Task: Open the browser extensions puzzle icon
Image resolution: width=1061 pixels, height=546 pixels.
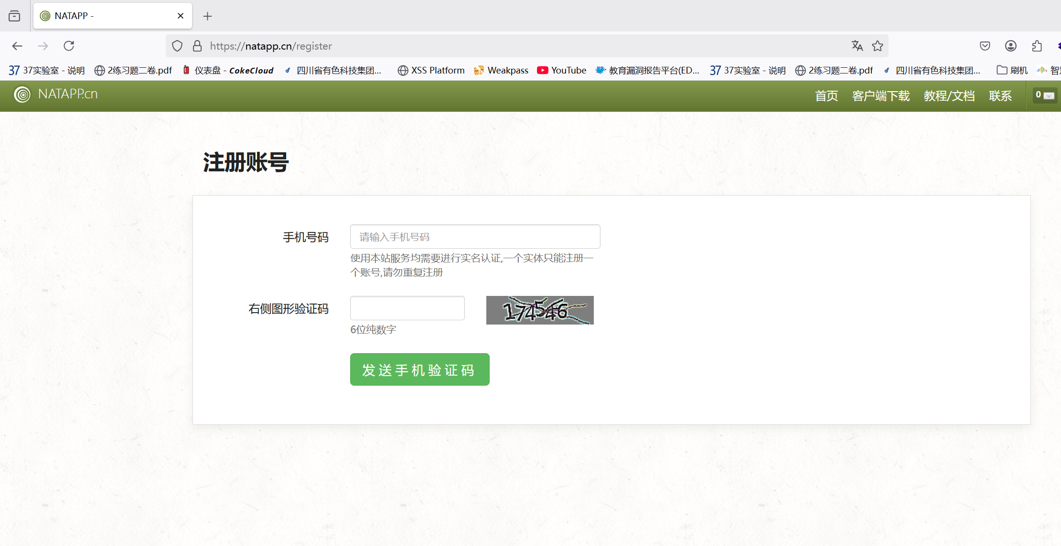Action: click(x=1037, y=46)
